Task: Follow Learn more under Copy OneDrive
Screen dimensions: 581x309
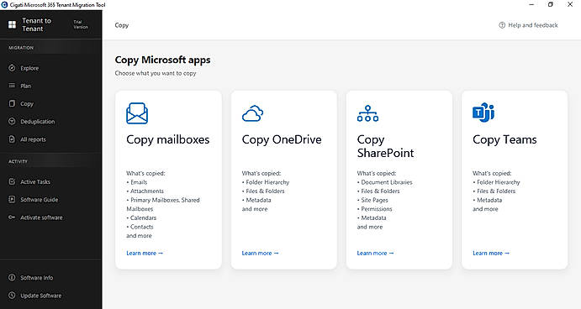Action: tap(260, 253)
